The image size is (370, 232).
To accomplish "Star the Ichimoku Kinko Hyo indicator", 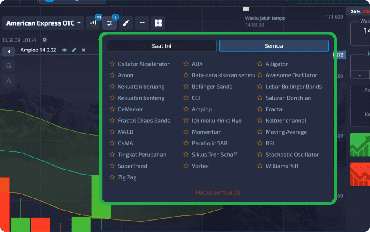I will coord(186,120).
